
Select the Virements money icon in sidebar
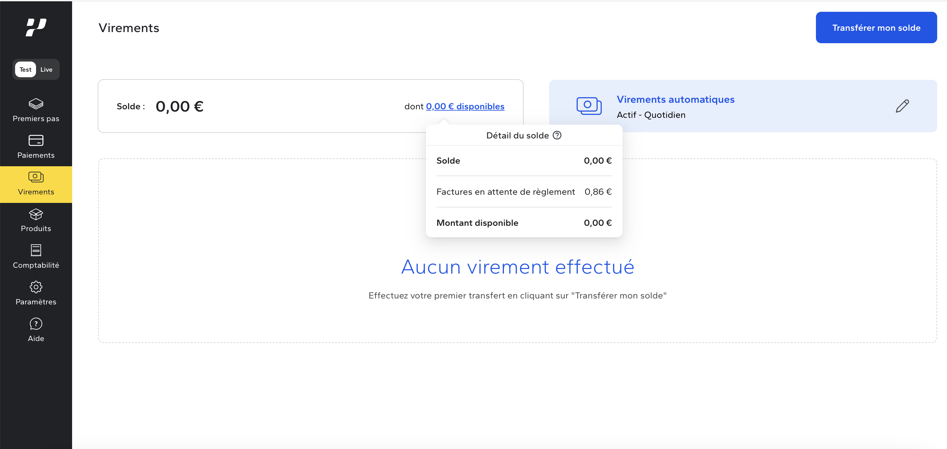click(36, 177)
